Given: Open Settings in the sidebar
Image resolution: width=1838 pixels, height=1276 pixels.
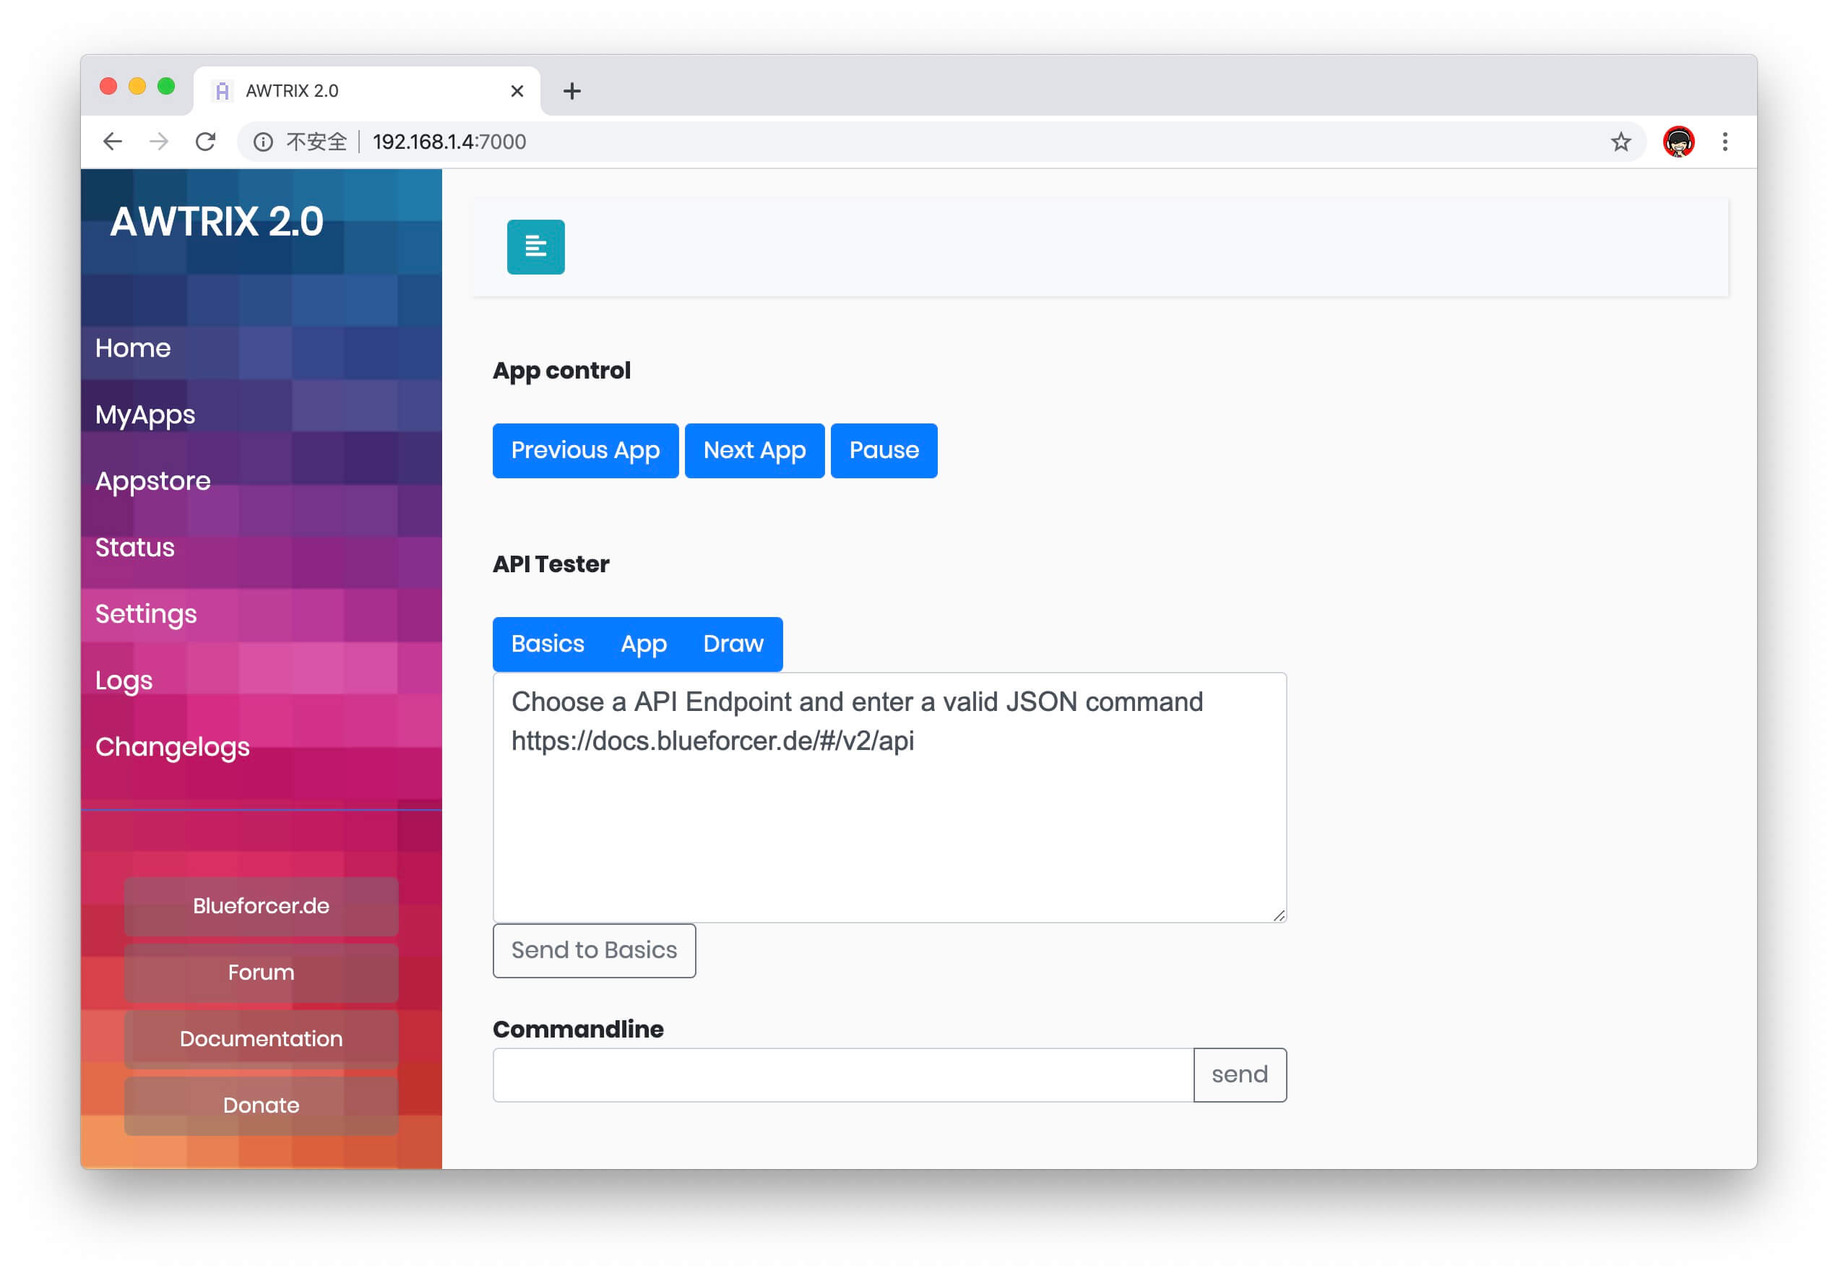Looking at the screenshot, I should click(x=145, y=613).
